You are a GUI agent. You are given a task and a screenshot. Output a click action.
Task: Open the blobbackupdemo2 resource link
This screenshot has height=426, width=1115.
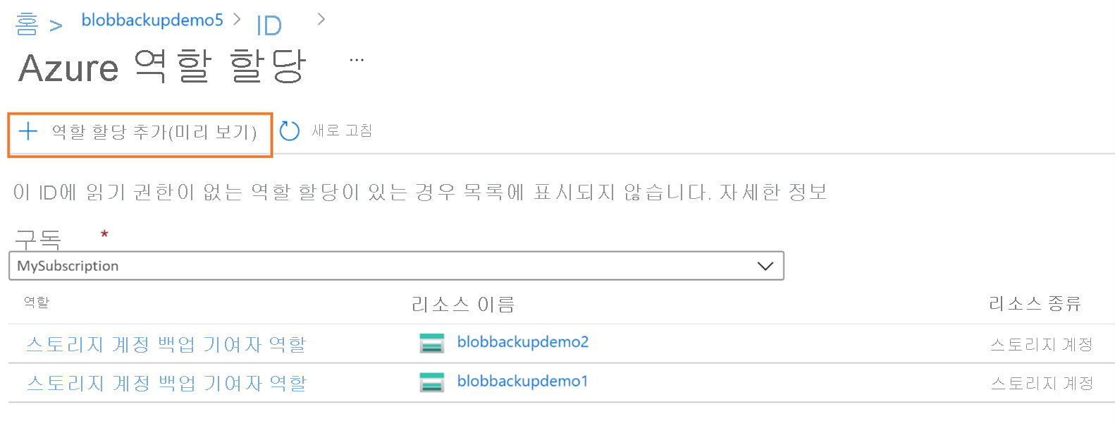pyautogui.click(x=523, y=342)
